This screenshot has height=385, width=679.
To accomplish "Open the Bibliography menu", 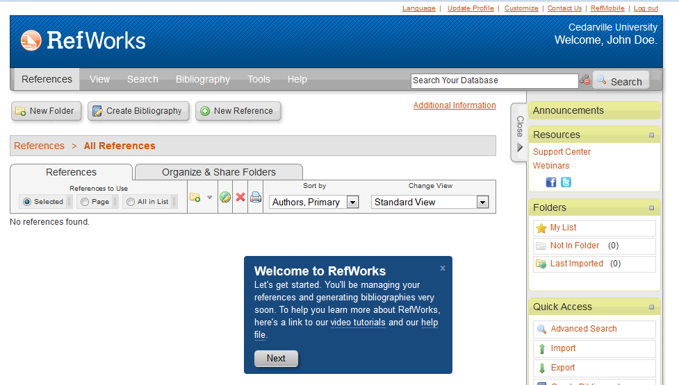I will tap(203, 79).
